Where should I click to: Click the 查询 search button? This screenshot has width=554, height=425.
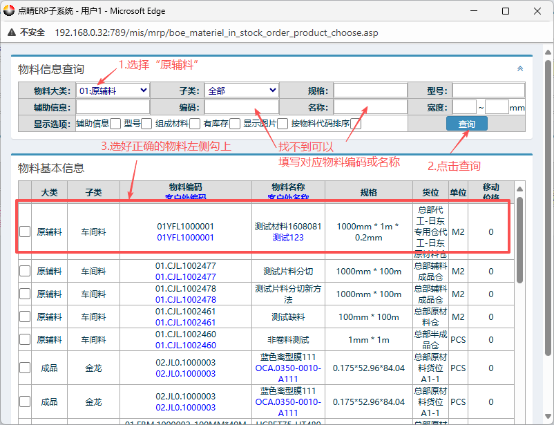466,124
